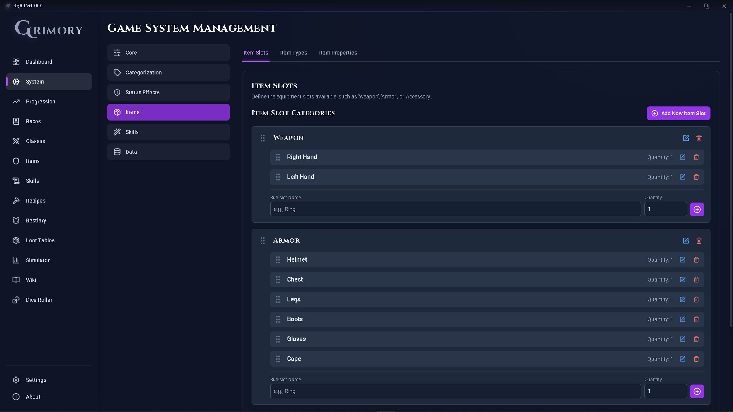Click Weapon Sub-slot Name input field
This screenshot has width=733, height=412.
[455, 209]
